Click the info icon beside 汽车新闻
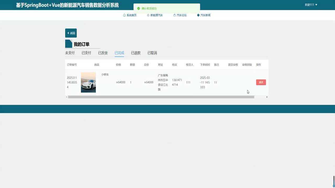335x188 pixels. (x=198, y=15)
